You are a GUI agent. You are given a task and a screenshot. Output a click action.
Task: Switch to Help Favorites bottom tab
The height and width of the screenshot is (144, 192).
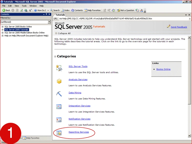point(31,138)
